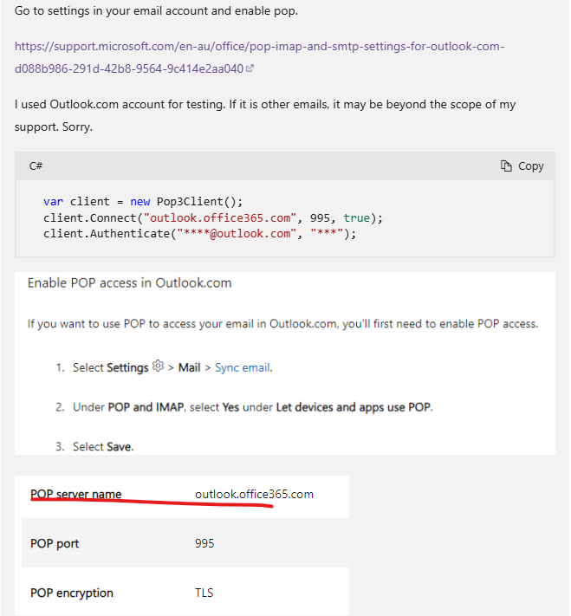Click the 'POP encryption' cell
571x616 pixels.
(72, 593)
